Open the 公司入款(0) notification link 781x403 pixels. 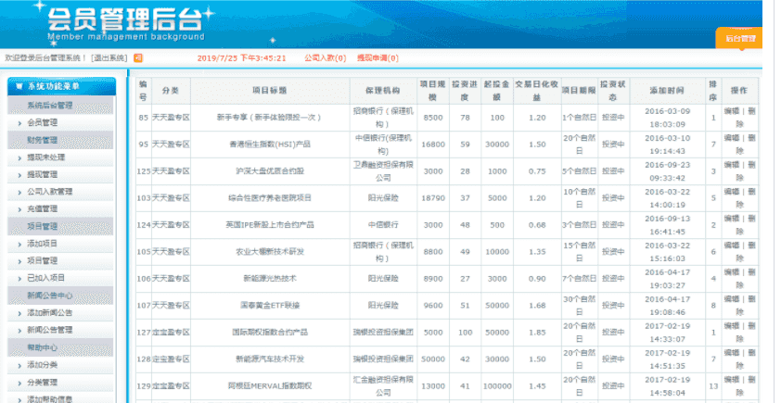pos(326,58)
